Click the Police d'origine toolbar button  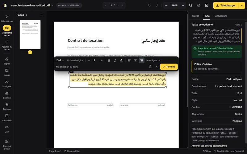tap(75, 60)
